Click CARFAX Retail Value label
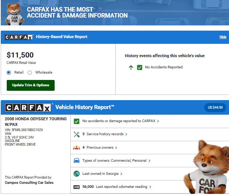This screenshot has height=195, width=229. click(x=21, y=63)
